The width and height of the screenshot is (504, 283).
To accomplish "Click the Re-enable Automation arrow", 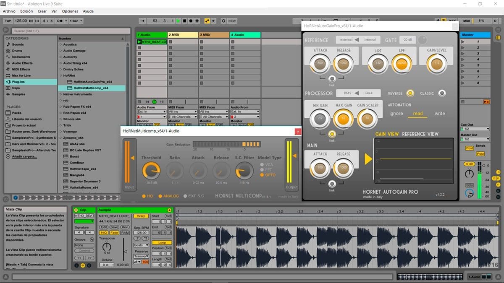I will pos(214,21).
